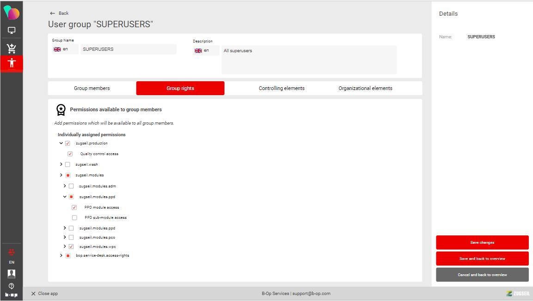Open the help question mark icon
Viewport: 533px width, 301px height.
pos(12,286)
